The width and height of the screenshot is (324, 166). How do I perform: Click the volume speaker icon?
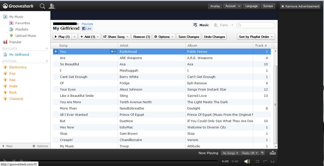coord(247,161)
